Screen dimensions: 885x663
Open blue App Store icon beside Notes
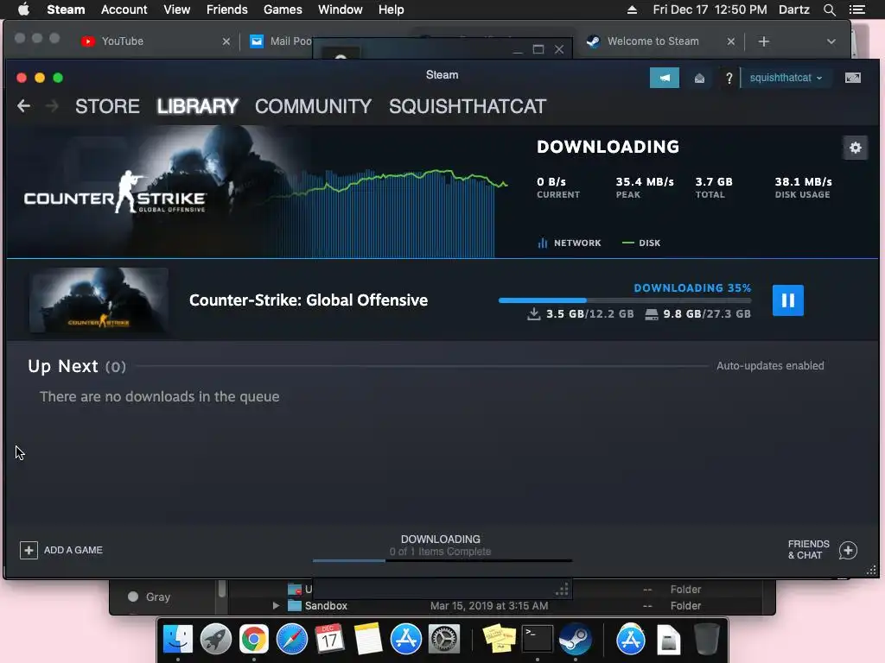click(406, 639)
